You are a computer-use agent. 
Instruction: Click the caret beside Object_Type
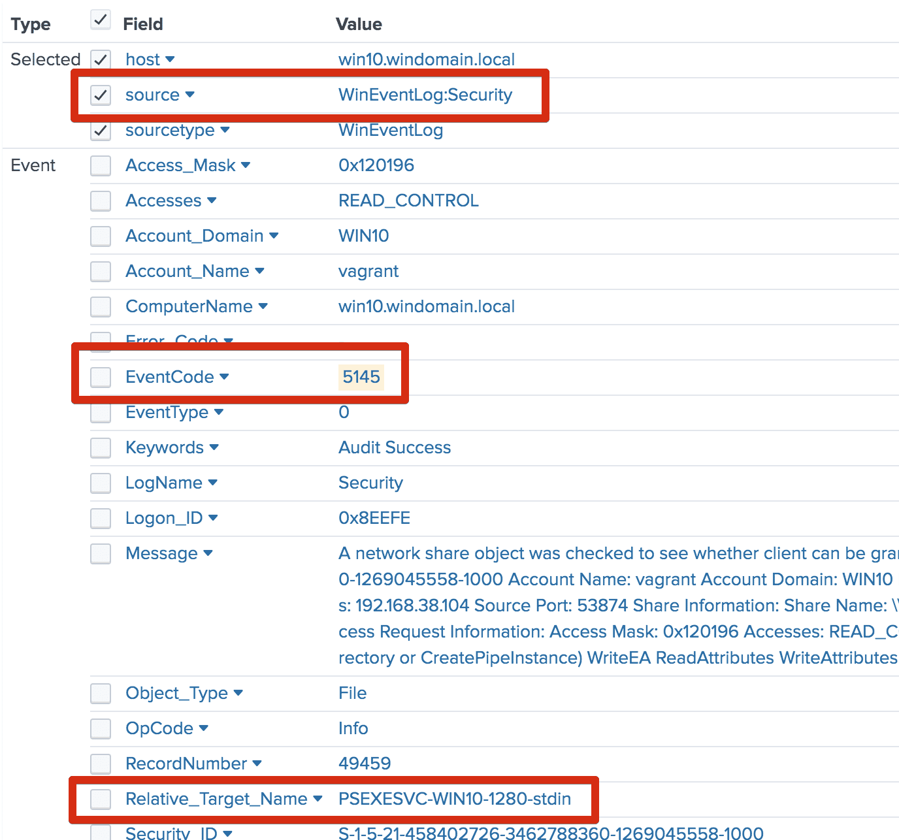238,693
